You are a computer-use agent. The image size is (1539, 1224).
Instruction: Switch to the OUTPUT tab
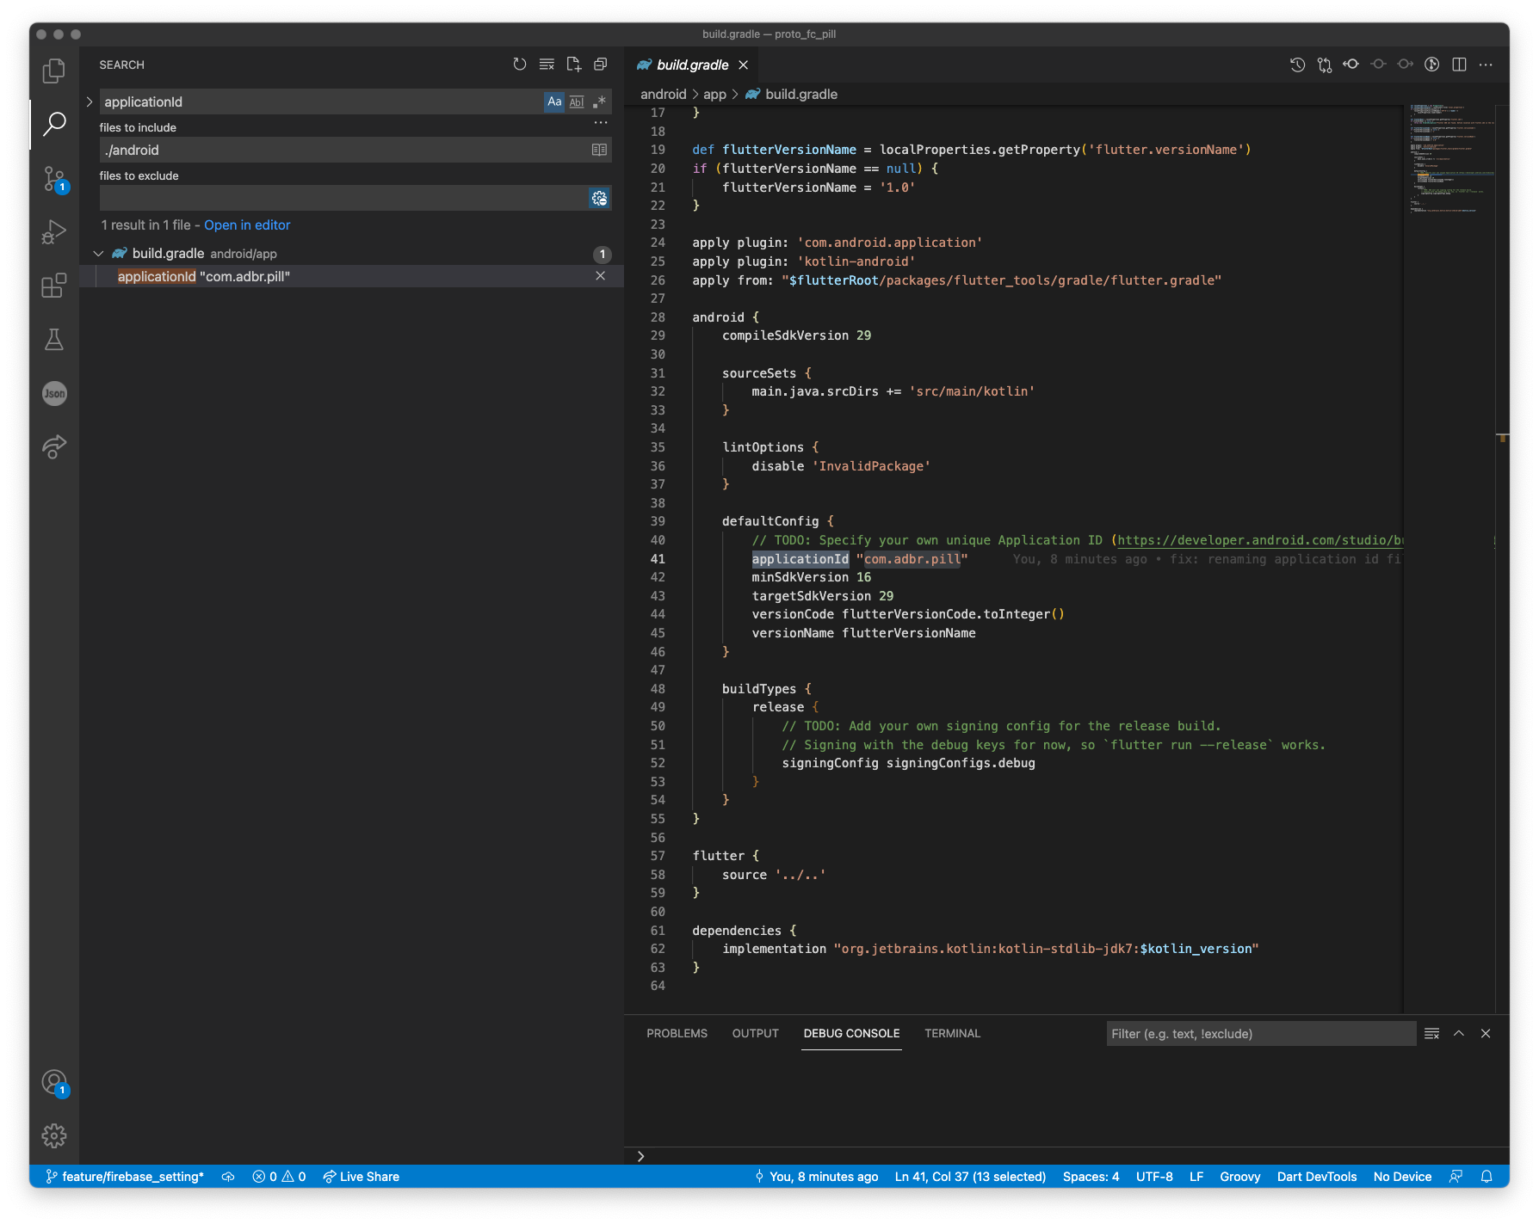755,1034
